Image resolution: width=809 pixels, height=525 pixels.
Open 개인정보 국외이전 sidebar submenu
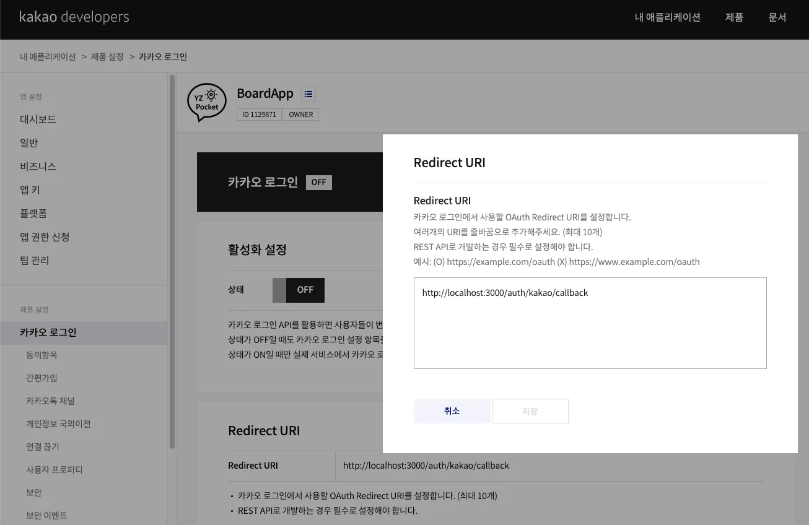58,424
